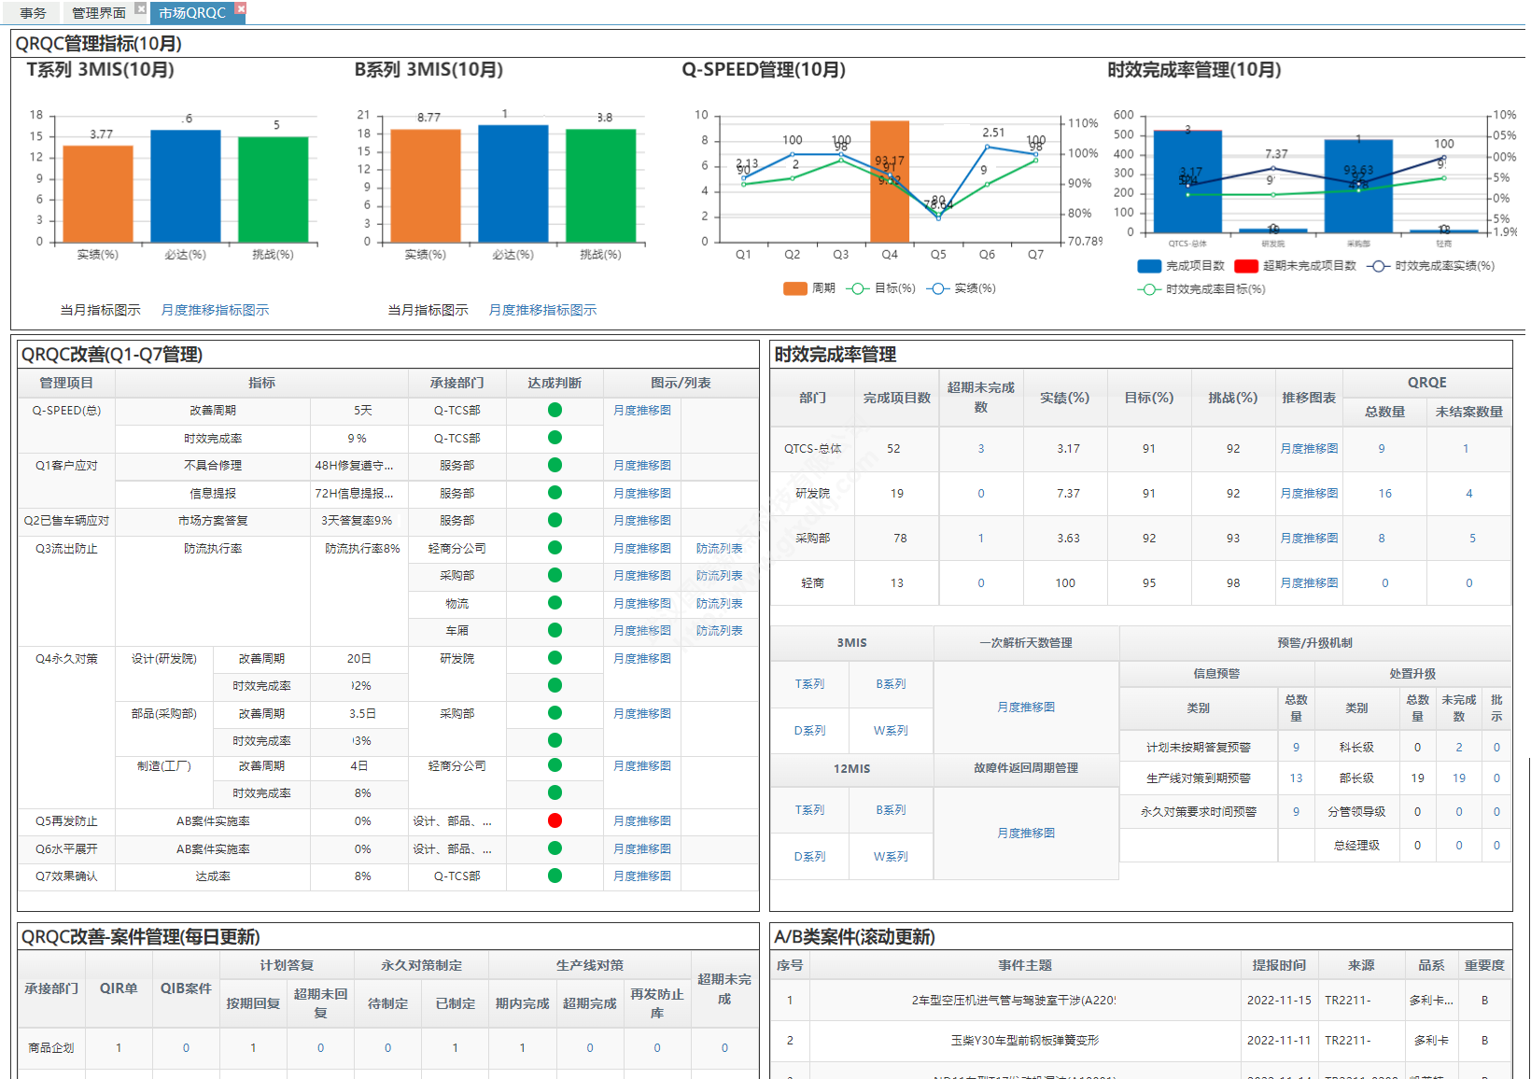Viewport: 1531px width, 1079px height.
Task: Toggle the 周期 legend in Q-SPEED chart
Action: point(809,288)
